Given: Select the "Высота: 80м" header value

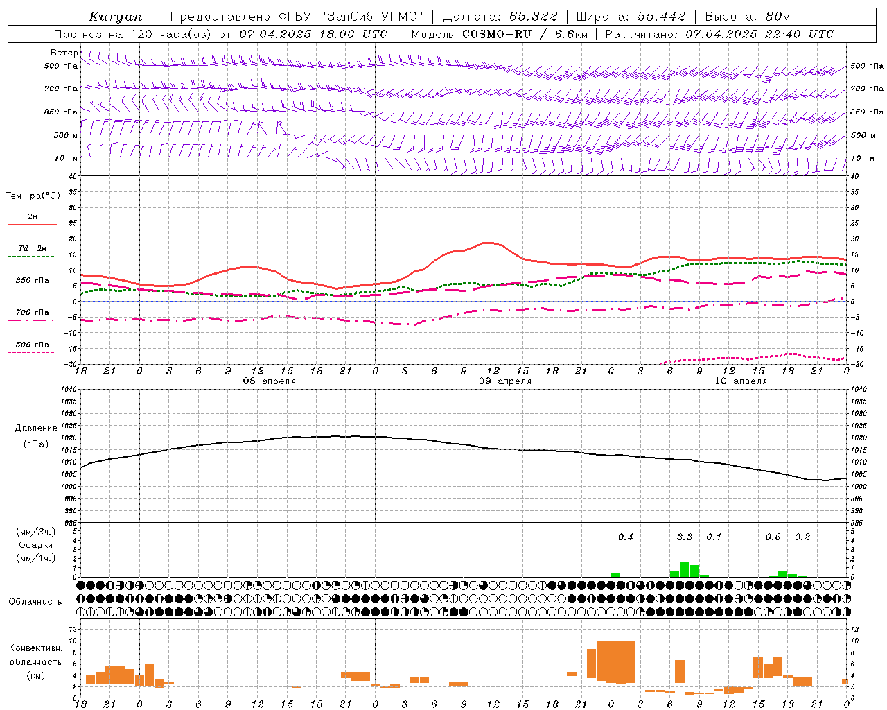Looking at the screenshot, I should pyautogui.click(x=747, y=17).
